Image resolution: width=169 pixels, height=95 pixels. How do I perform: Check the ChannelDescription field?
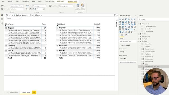point(142,26)
